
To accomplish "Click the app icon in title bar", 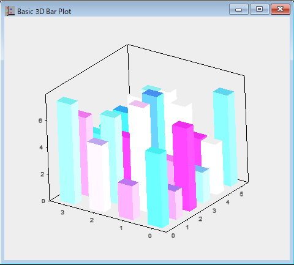I will tap(10, 11).
